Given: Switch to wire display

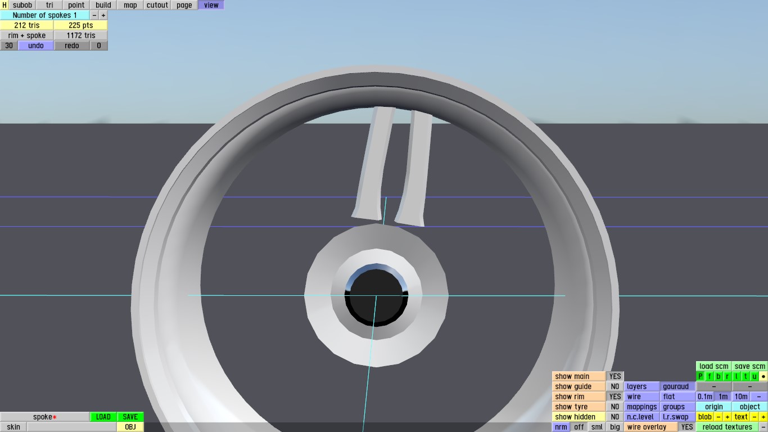Looking at the screenshot, I should (x=642, y=397).
